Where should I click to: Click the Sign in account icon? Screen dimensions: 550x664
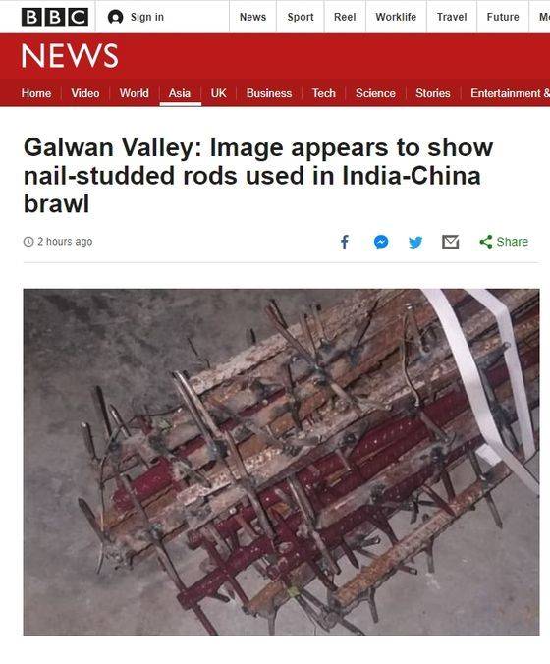pos(115,17)
